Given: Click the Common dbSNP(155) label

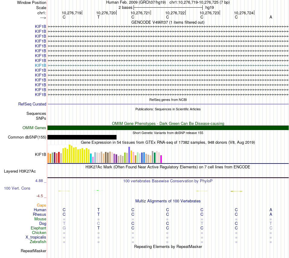Looking at the screenshot, I should coord(27,137).
